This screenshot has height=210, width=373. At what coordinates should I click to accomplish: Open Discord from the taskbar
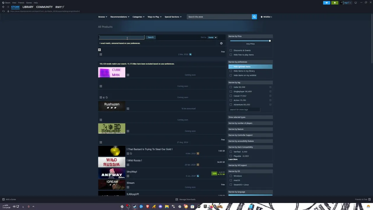pyautogui.click(x=160, y=206)
